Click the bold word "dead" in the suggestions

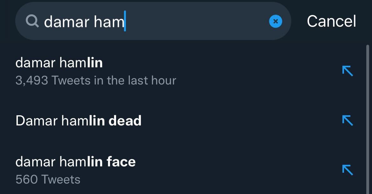coord(125,121)
